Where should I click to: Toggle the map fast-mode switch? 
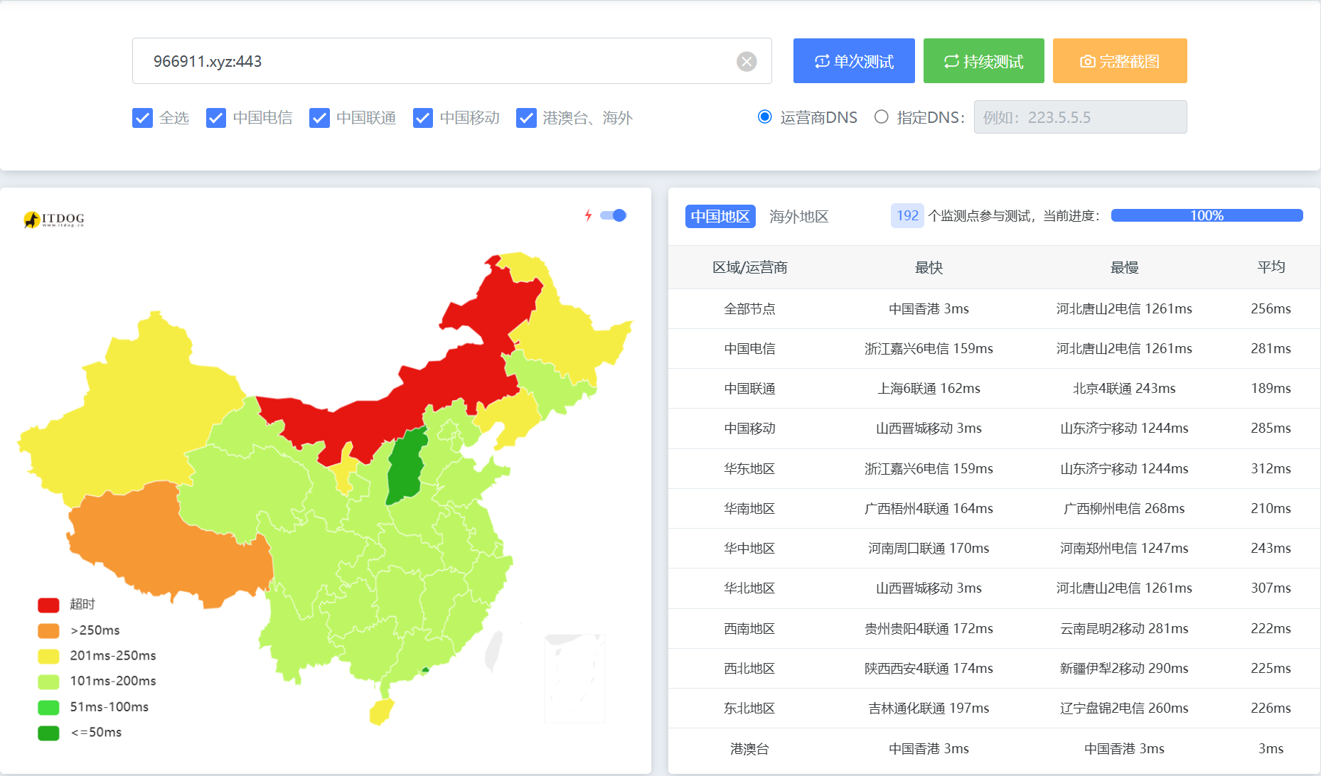click(613, 215)
